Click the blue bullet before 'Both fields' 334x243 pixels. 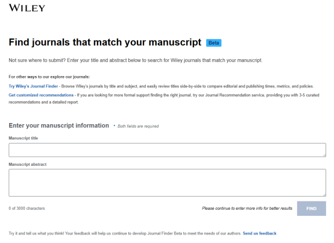[x=115, y=125]
